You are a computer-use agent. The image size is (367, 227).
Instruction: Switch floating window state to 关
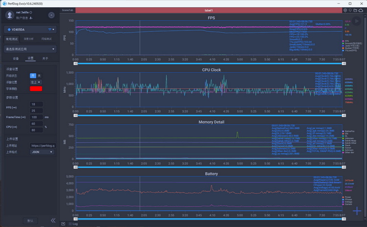(x=39, y=76)
